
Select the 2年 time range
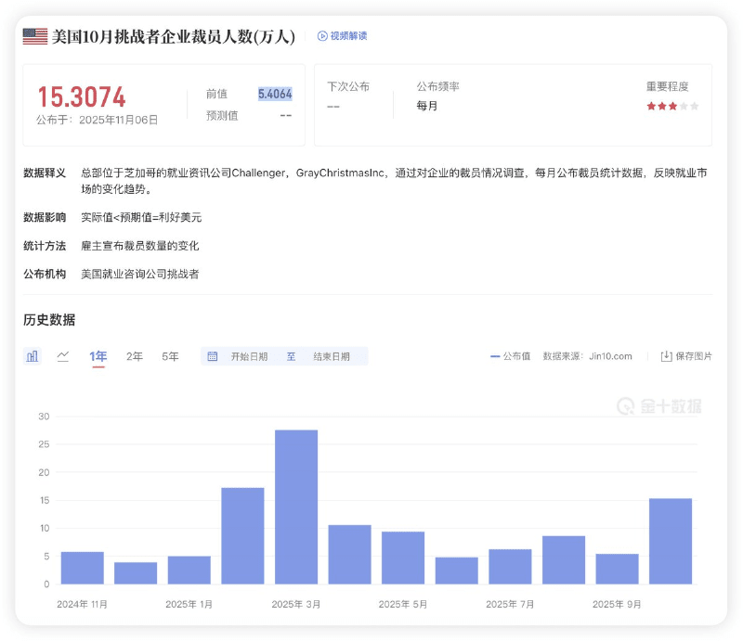(135, 356)
